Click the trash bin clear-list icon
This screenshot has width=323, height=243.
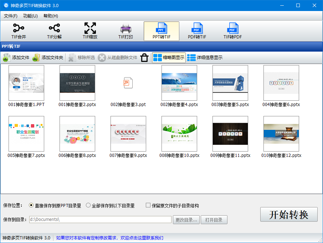coord(144,58)
